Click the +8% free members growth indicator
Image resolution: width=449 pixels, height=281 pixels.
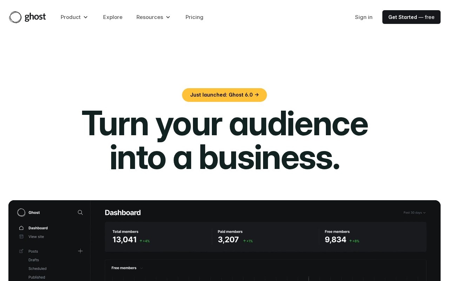354,241
